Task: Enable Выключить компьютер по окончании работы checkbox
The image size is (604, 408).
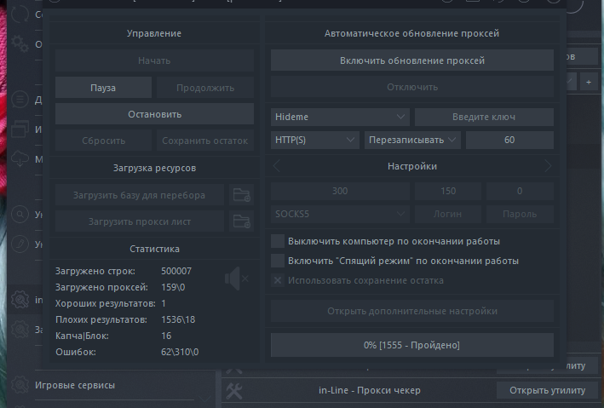Action: point(277,241)
